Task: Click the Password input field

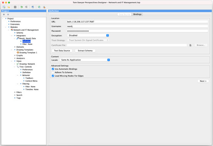Action: coord(137,31)
